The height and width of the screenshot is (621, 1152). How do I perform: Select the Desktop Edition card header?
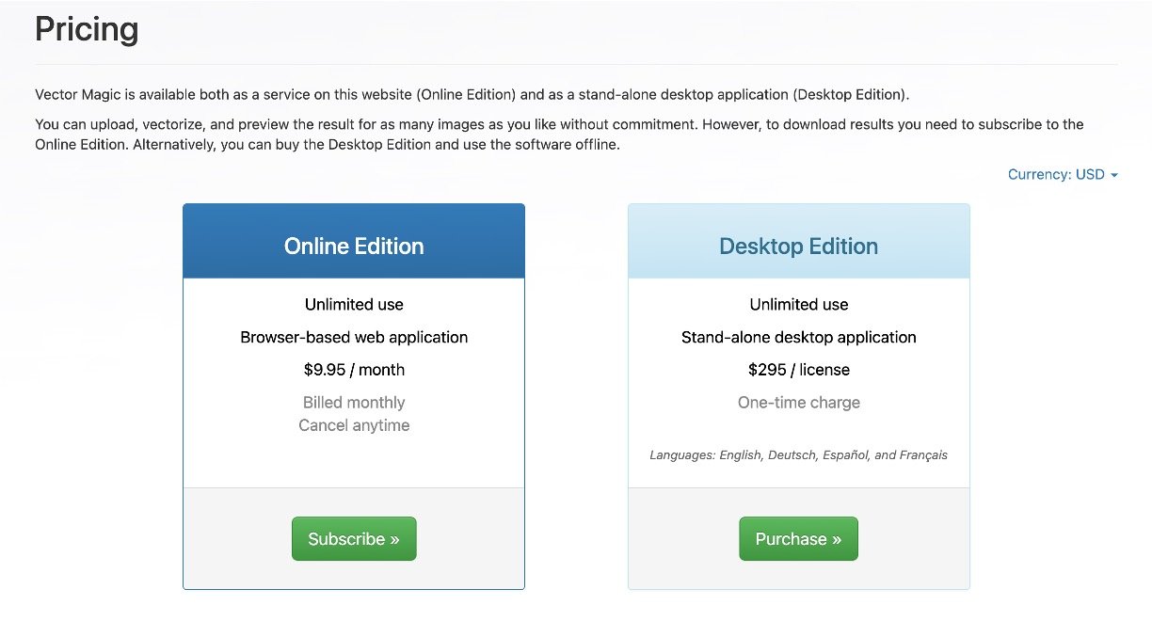point(798,246)
